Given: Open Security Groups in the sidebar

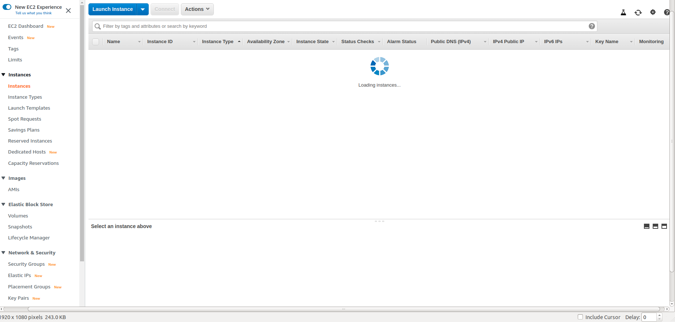Looking at the screenshot, I should (x=26, y=264).
